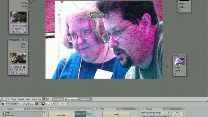The width and height of the screenshot is (208, 117).
Task: Open file browser for //backbuf path
Action: click(x=4, y=115)
